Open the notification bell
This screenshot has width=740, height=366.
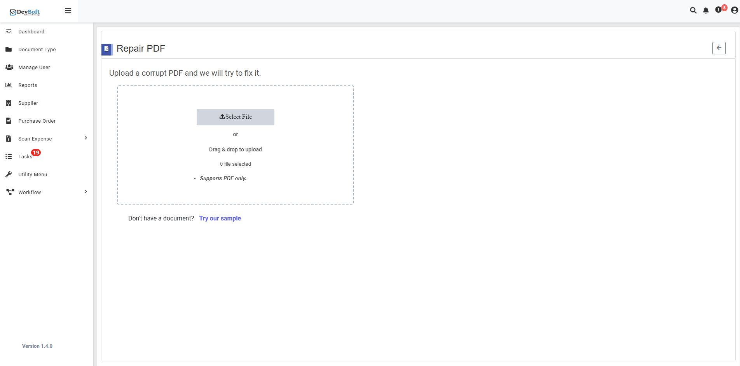point(706,10)
